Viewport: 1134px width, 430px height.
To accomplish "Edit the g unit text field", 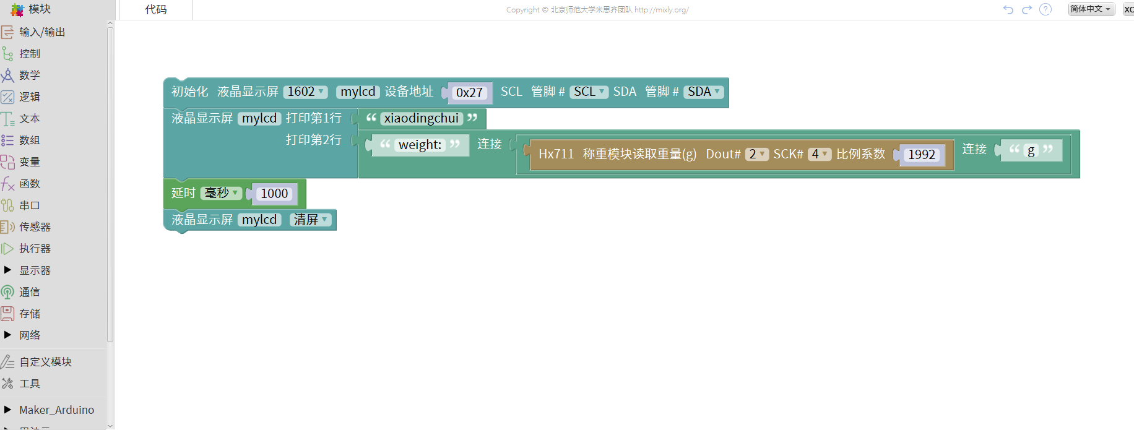I will (1031, 150).
